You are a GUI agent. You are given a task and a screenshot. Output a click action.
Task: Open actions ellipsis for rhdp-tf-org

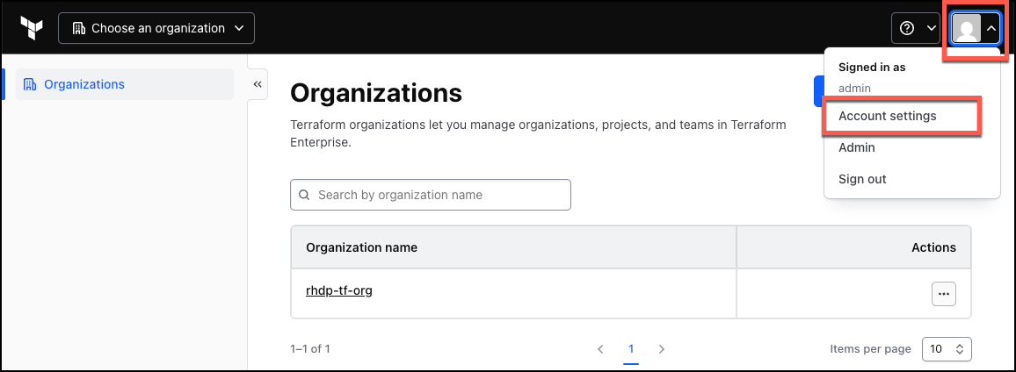943,294
